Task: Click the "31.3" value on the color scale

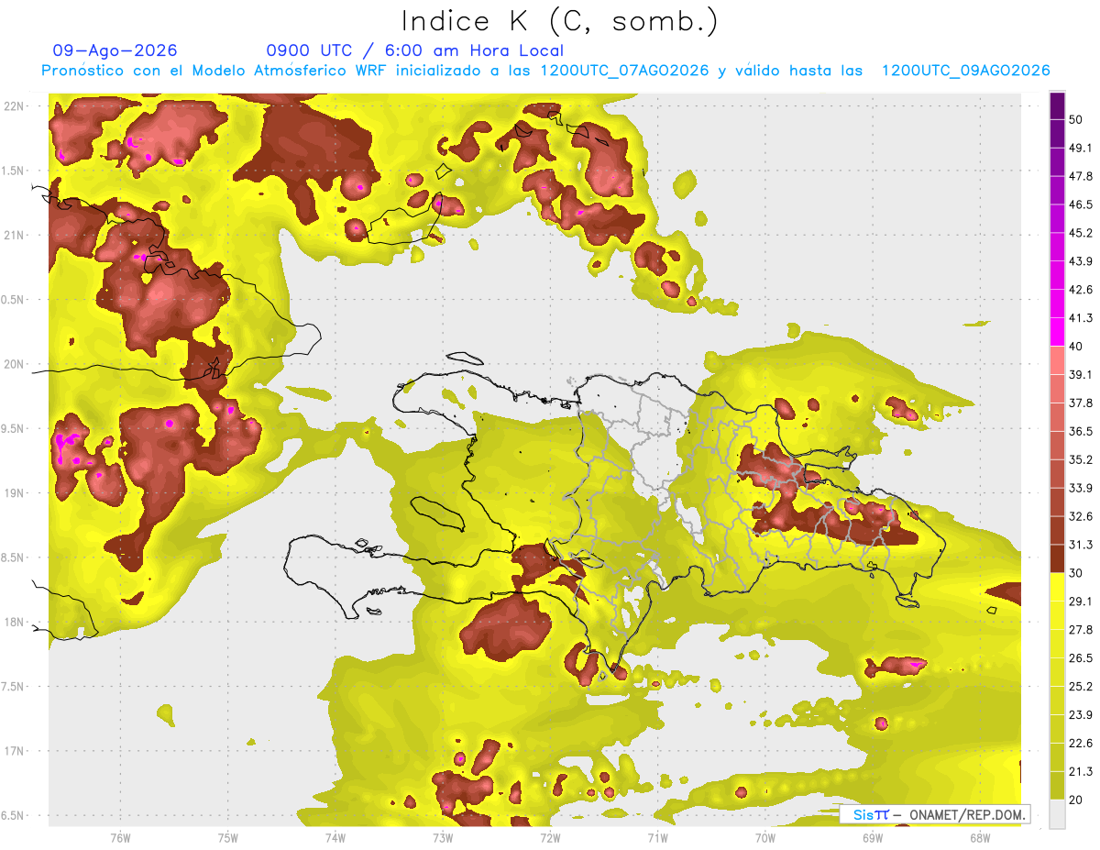Action: pos(1081,545)
